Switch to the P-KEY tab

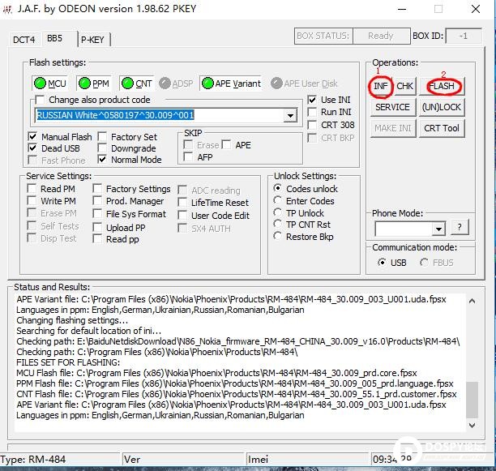(x=92, y=40)
